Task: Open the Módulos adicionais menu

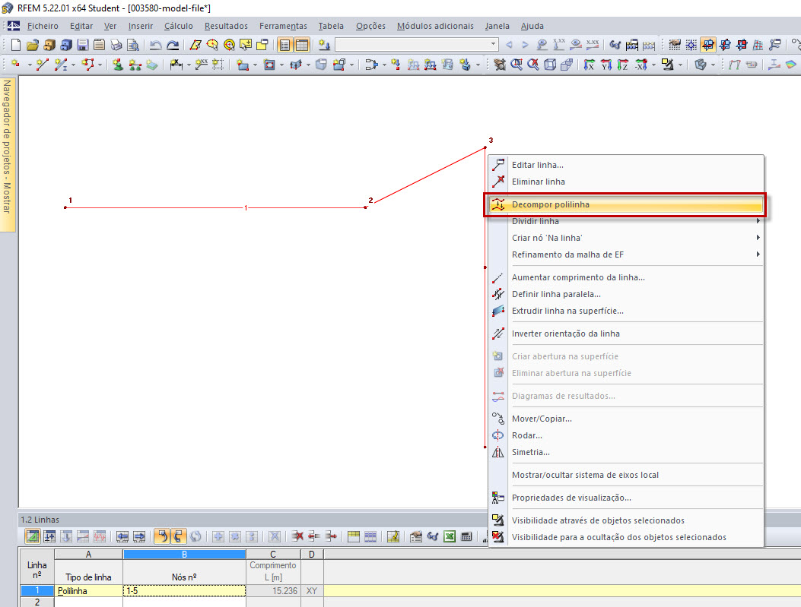Action: 435,26
